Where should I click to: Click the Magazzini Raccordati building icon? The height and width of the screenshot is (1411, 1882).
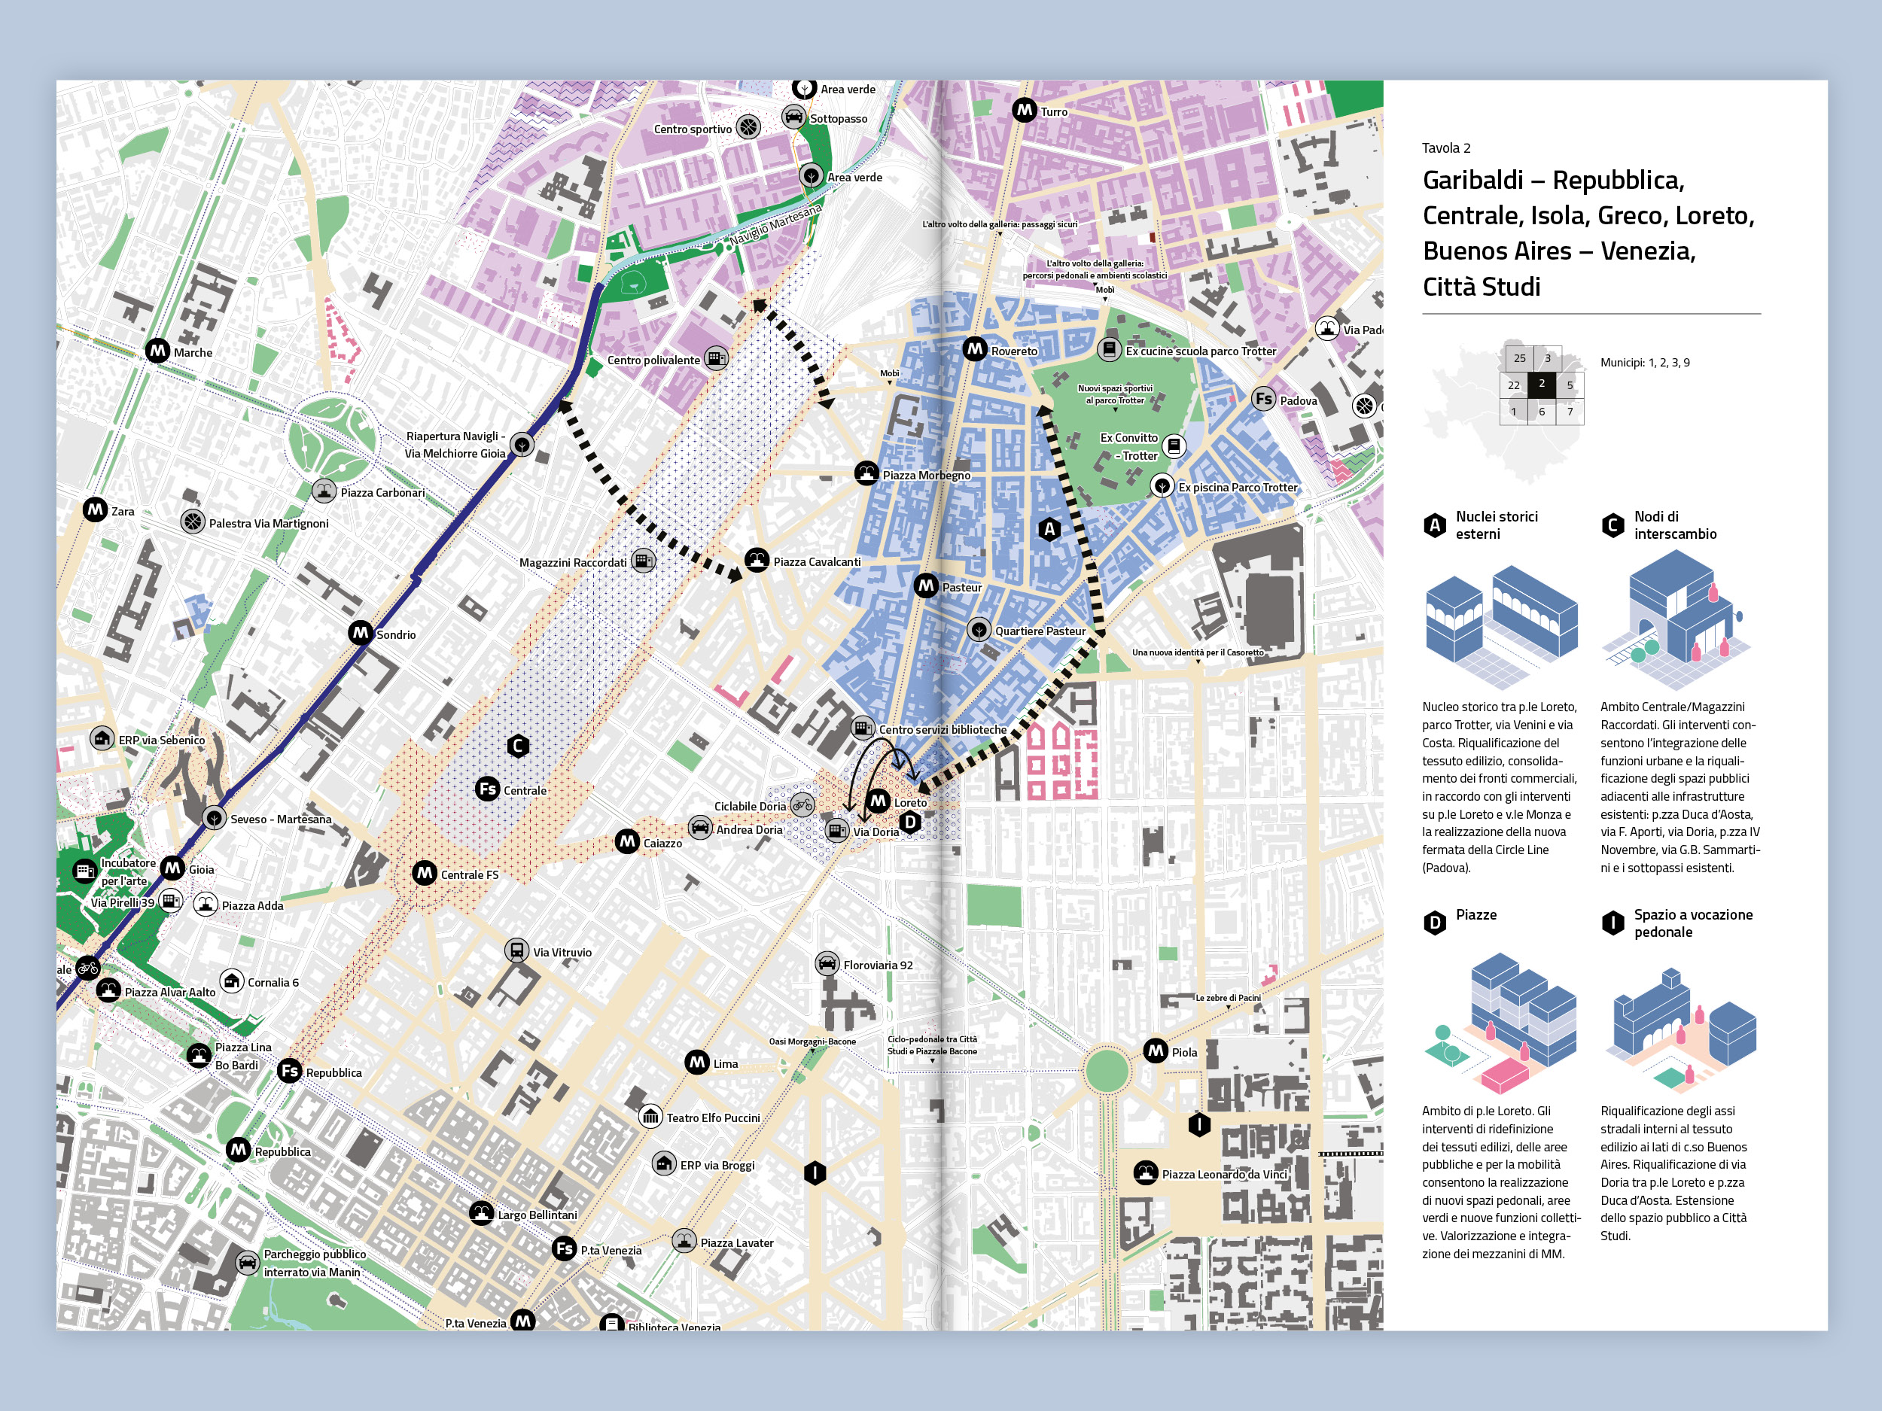[644, 561]
